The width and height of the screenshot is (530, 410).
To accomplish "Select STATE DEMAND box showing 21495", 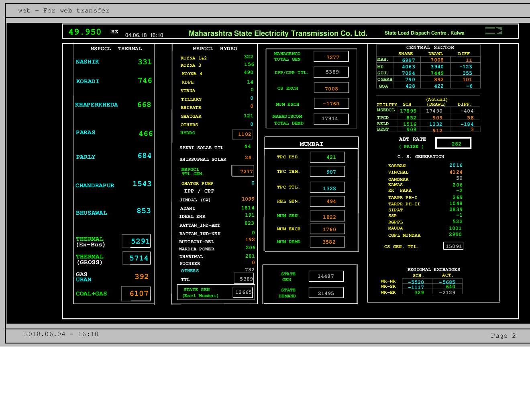I will [x=326, y=293].
